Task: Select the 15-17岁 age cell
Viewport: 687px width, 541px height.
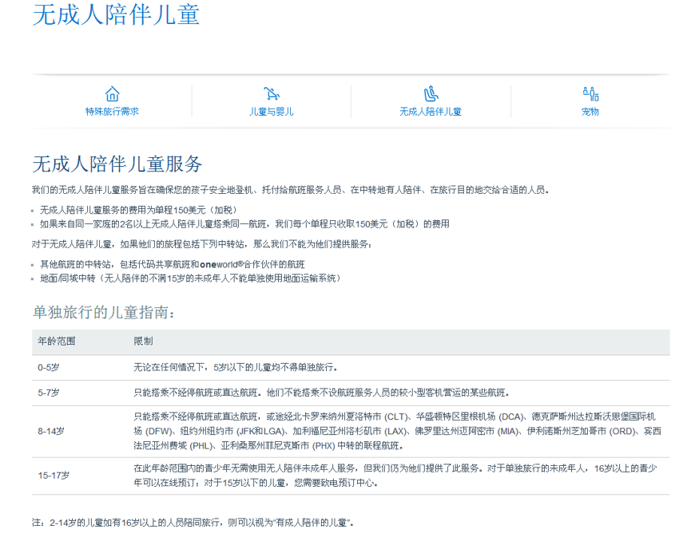Action: (x=54, y=476)
